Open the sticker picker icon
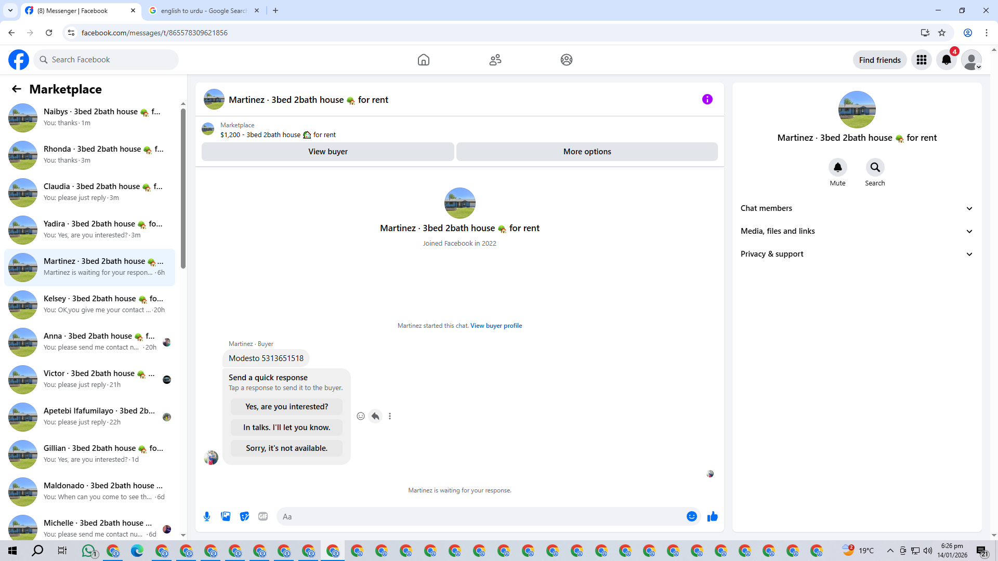 pyautogui.click(x=244, y=516)
